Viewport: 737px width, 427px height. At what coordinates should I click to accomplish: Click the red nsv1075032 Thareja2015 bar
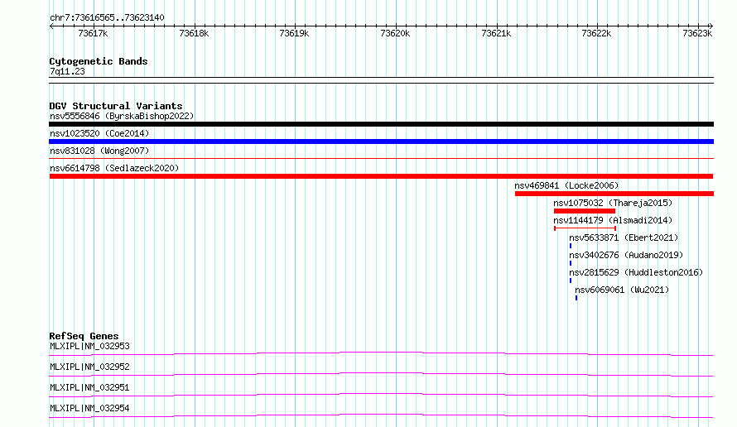[x=585, y=211]
